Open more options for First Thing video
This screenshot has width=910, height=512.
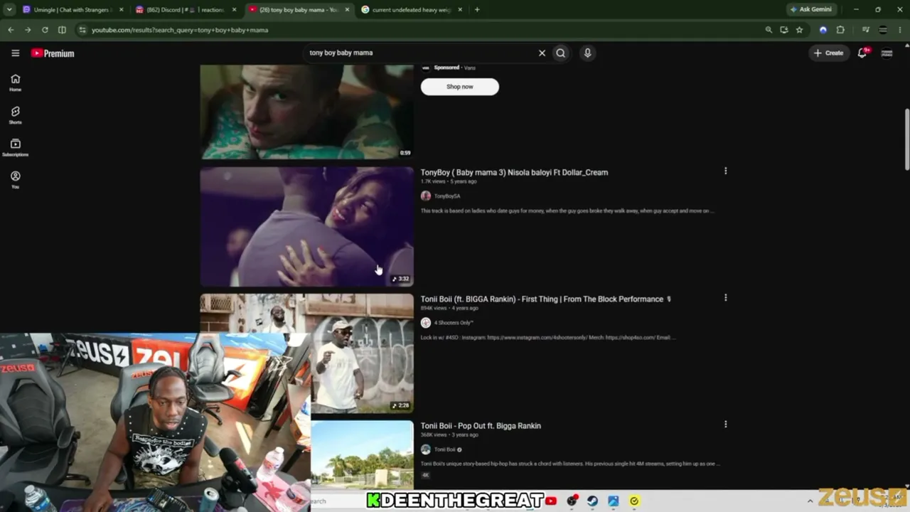[725, 298]
